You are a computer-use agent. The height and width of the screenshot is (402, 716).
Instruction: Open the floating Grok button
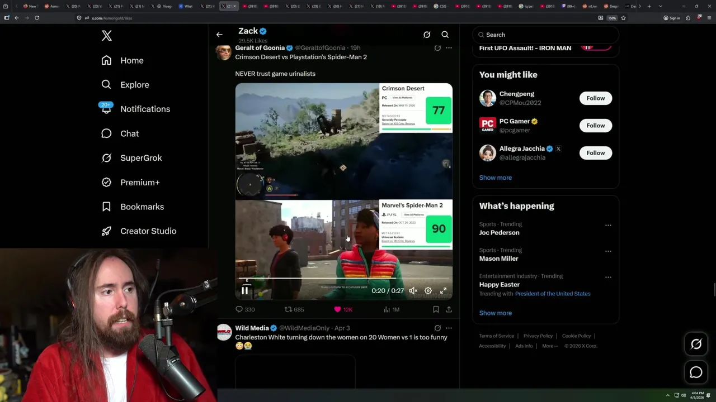(x=696, y=344)
